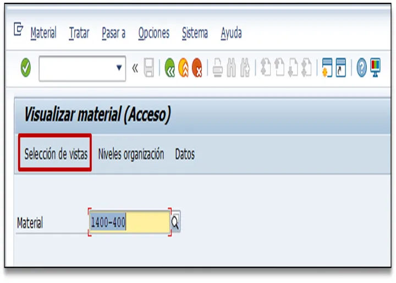
Task: Click the Selección de vistas button
Action: pyautogui.click(x=56, y=154)
